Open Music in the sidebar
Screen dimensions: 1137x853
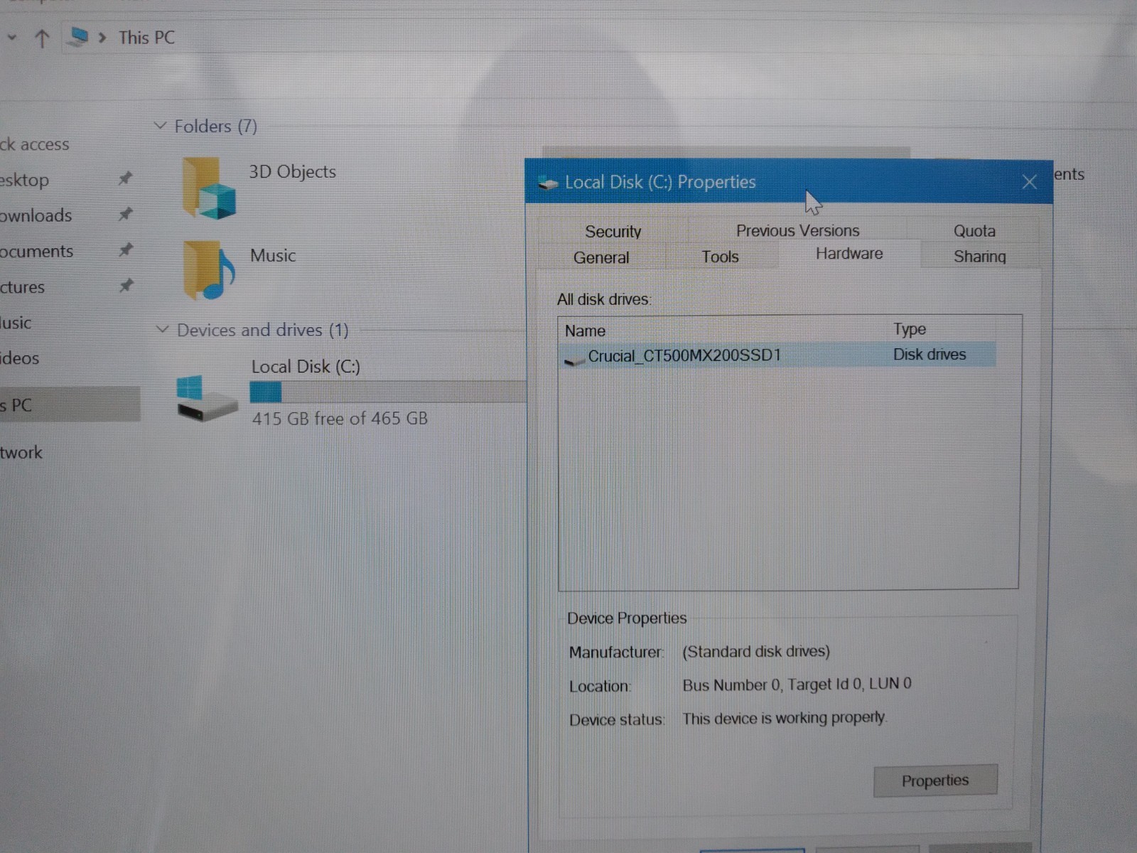[16, 323]
